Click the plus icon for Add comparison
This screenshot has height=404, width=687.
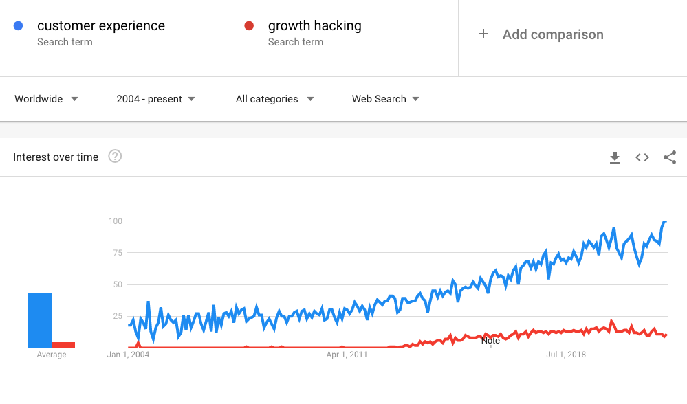point(483,34)
